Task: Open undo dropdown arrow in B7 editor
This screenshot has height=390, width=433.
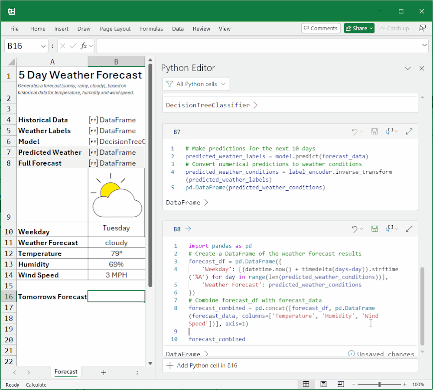Action: 361,132
